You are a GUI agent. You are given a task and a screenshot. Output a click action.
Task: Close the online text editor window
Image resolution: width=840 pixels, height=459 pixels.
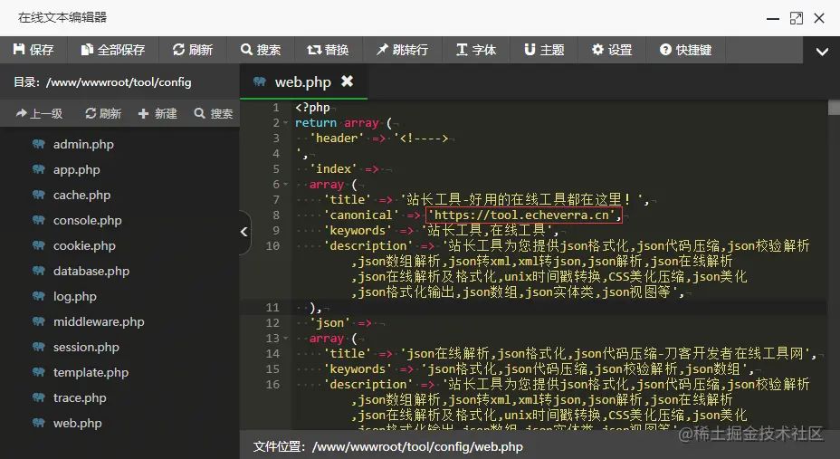(819, 19)
